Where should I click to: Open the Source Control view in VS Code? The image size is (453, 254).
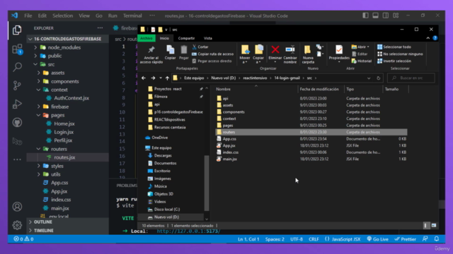click(17, 85)
